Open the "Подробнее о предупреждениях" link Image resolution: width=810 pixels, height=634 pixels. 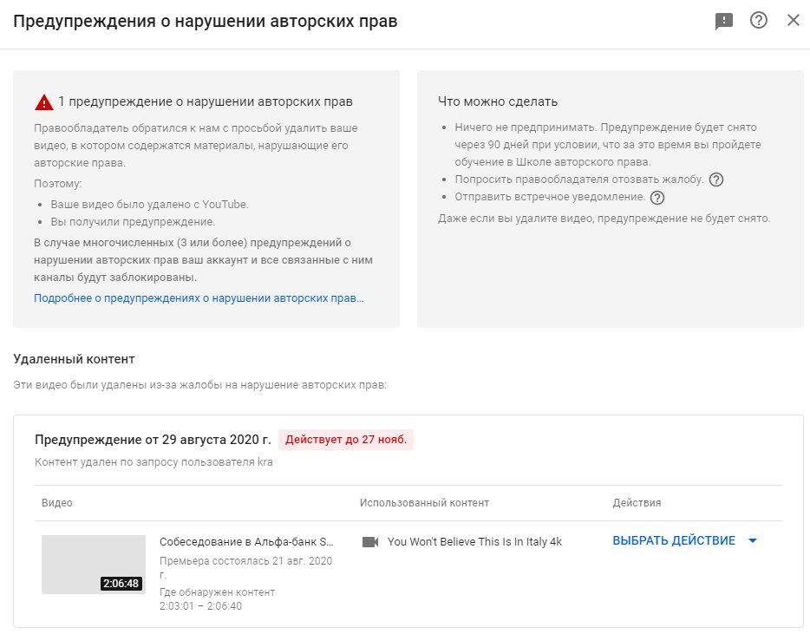pos(199,297)
